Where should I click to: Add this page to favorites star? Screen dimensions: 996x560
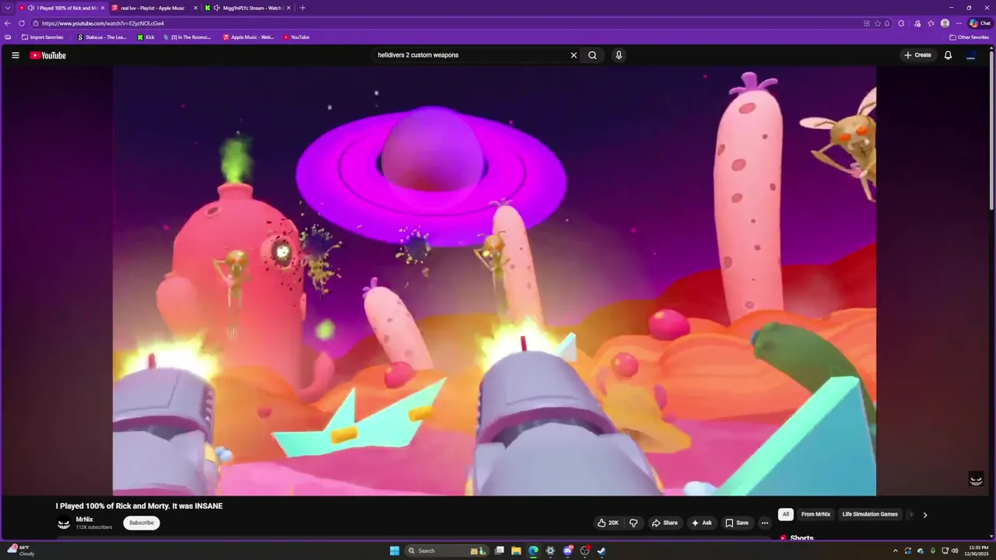click(877, 23)
